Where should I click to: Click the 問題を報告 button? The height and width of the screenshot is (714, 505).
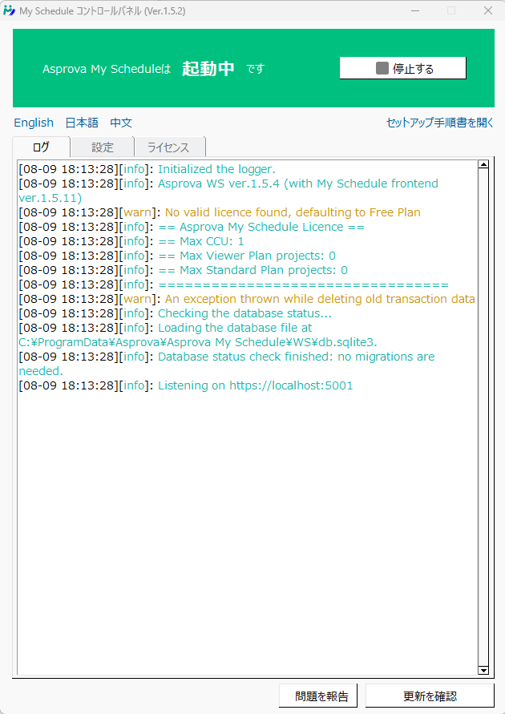[x=318, y=696]
